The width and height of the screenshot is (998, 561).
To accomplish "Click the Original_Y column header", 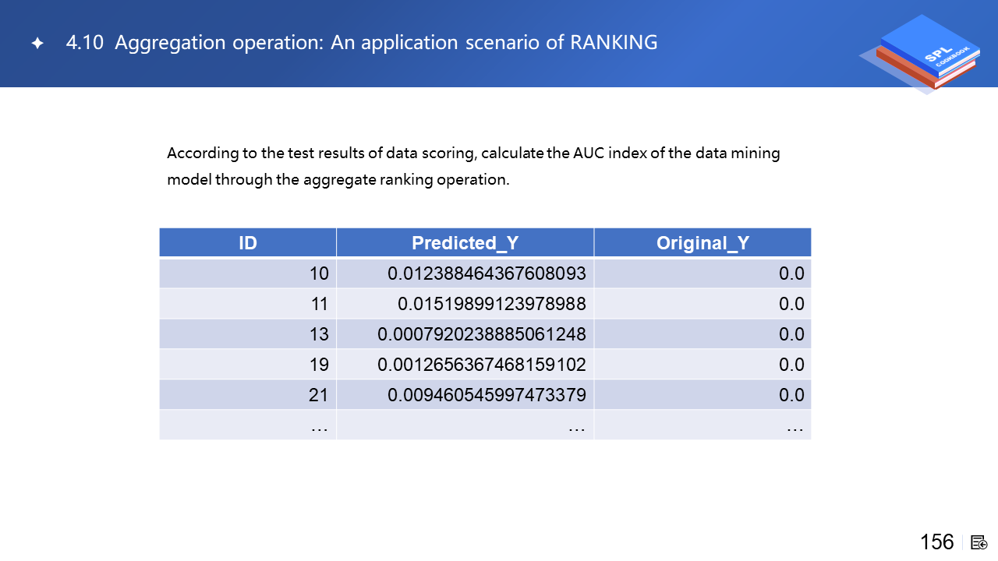I will [702, 243].
